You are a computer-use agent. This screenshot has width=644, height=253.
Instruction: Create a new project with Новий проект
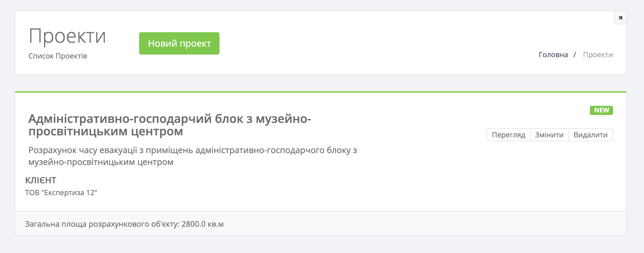[x=179, y=43]
